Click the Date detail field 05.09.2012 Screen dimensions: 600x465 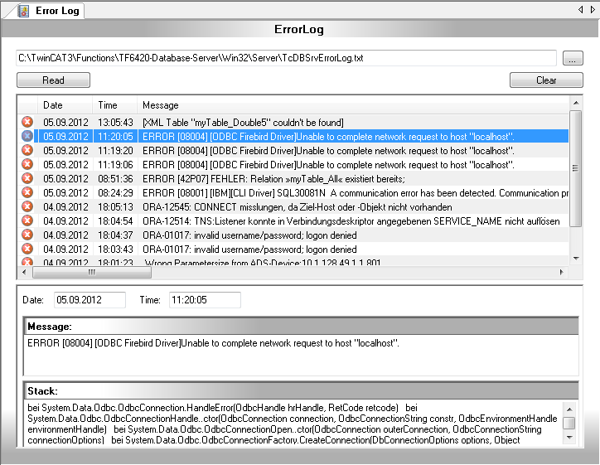coord(90,300)
